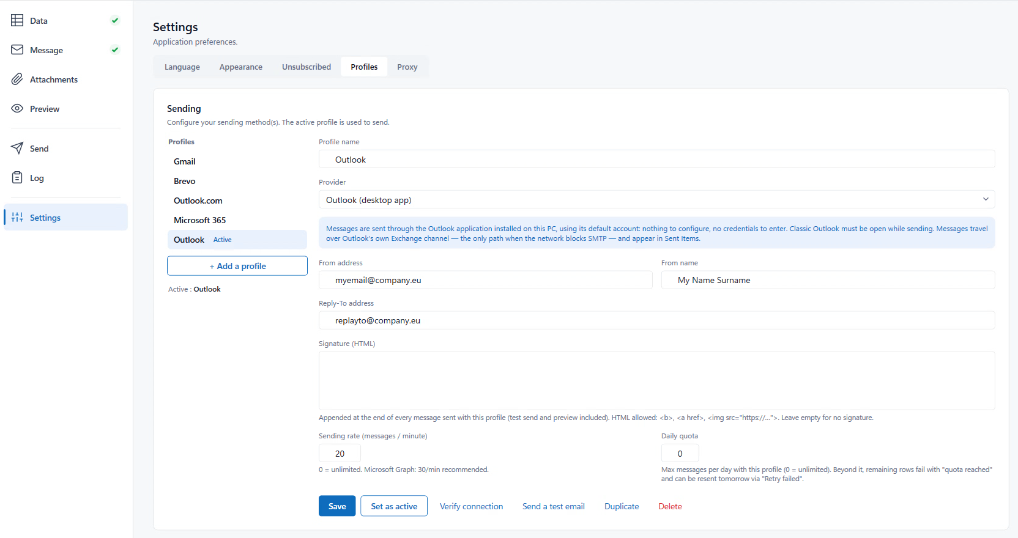
Task: Click the Attachments paperclip icon
Action: point(17,79)
